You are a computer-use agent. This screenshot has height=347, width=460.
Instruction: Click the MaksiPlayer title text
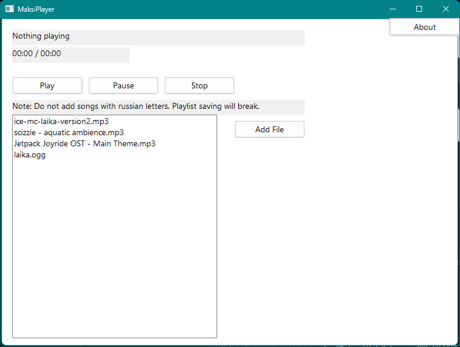(36, 9)
